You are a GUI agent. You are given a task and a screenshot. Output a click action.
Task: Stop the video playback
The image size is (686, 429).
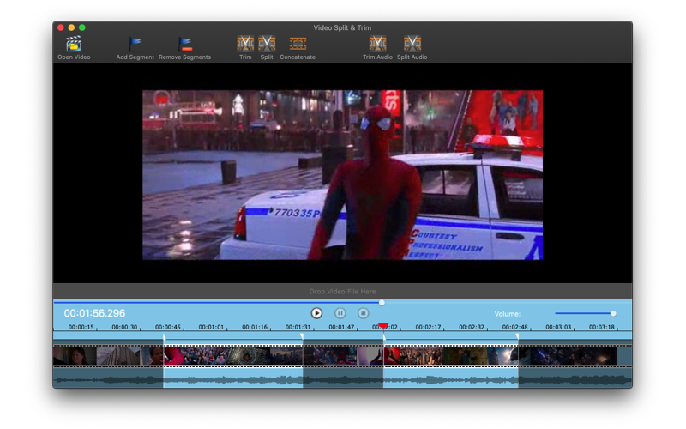363,313
